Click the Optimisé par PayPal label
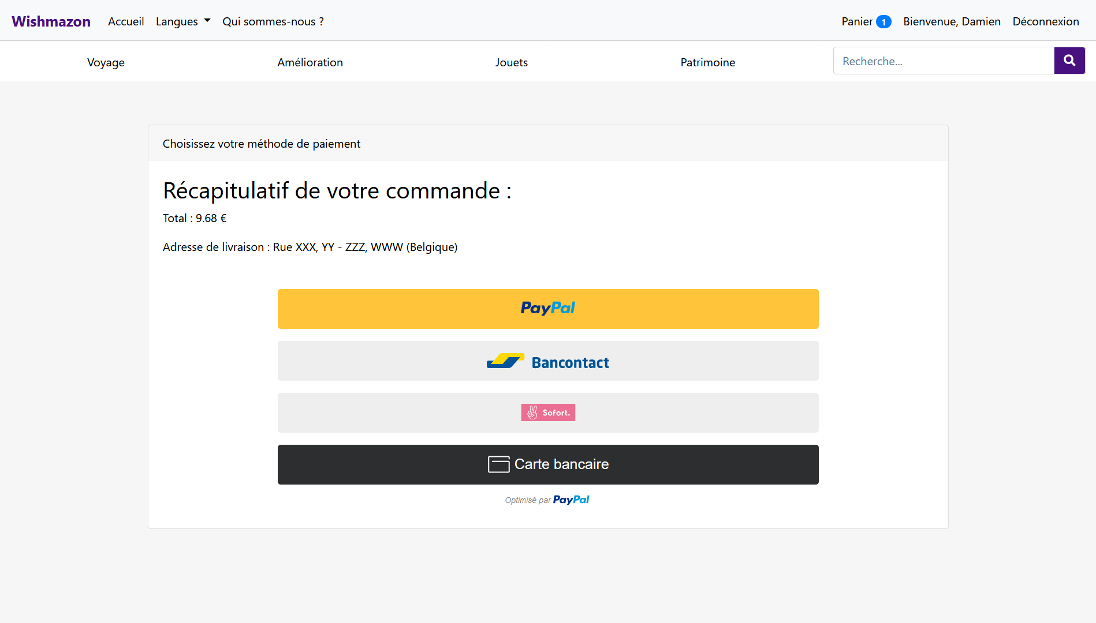Screen dimensions: 1096x623 (547, 500)
